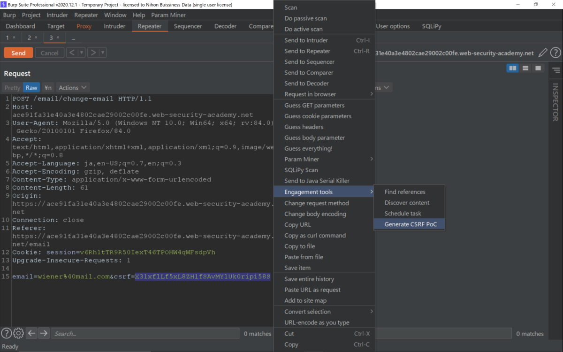The image size is (563, 352).
Task: Open the request Actions dropdown
Action: (x=73, y=88)
